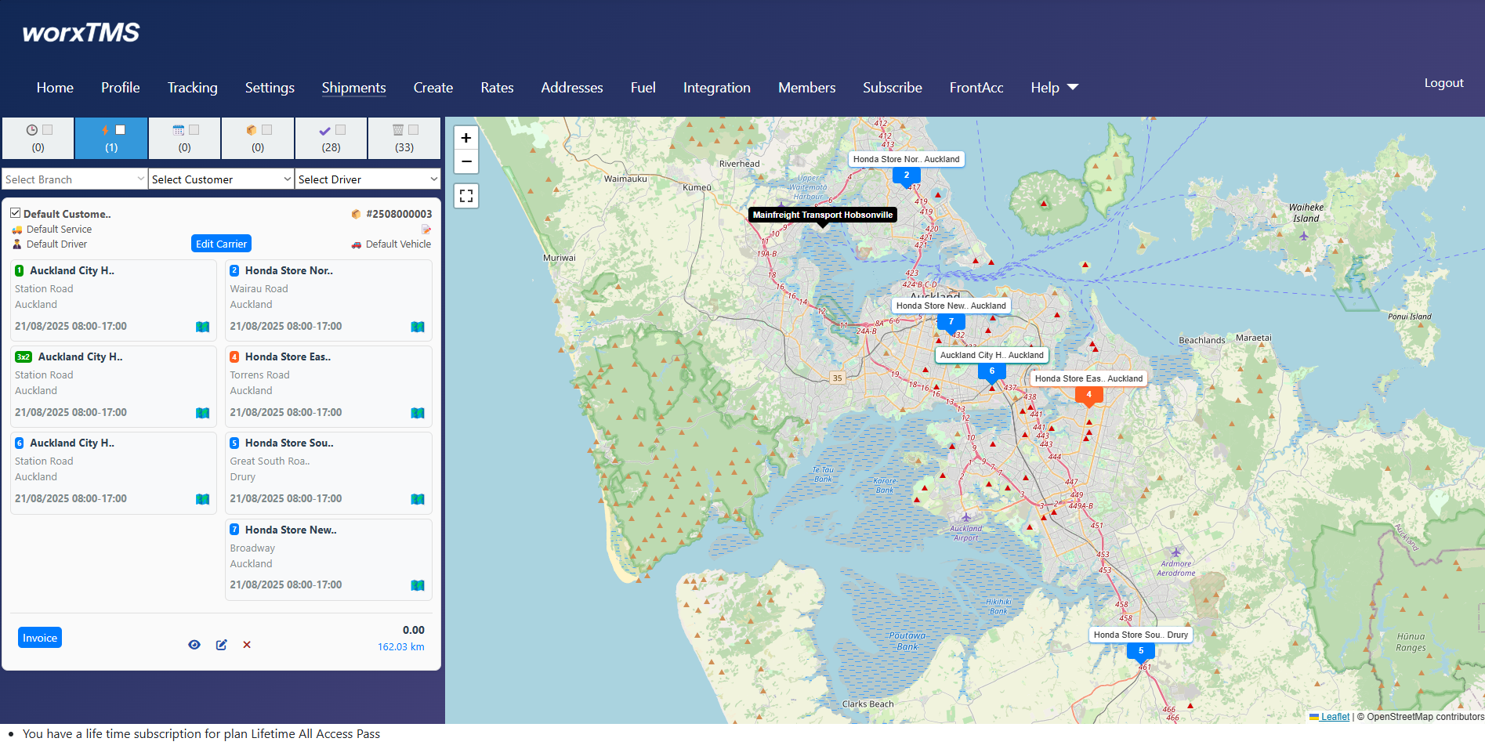Click the note edit icon near Default Vehicle
The width and height of the screenshot is (1485, 749).
click(426, 229)
